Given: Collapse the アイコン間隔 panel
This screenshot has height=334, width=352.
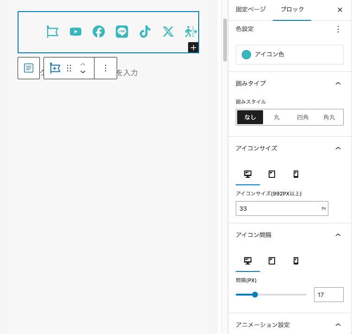Looking at the screenshot, I should (x=338, y=235).
